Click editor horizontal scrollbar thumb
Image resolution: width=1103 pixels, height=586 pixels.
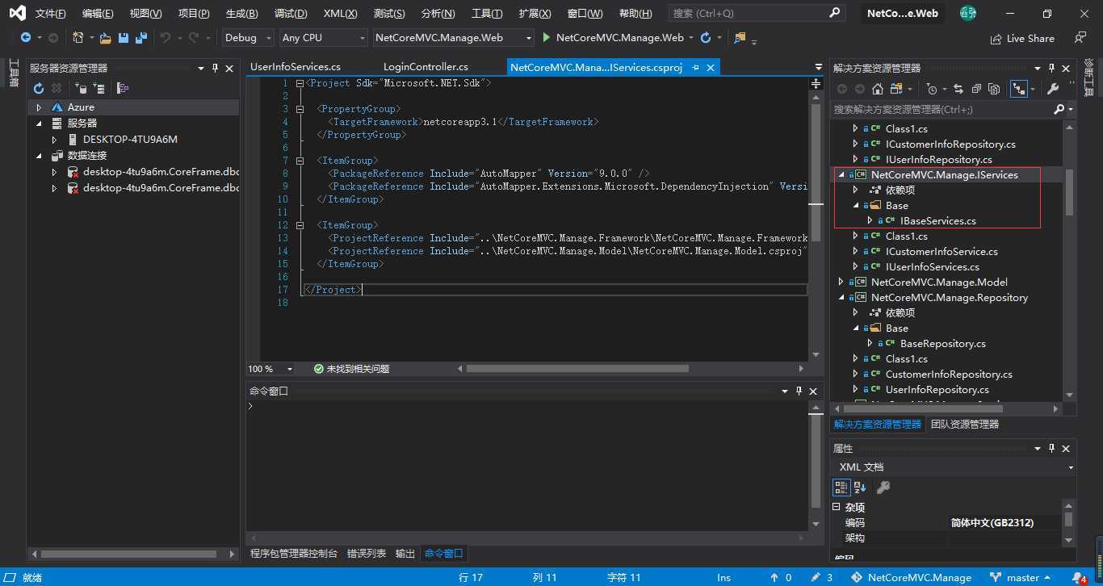coord(577,369)
